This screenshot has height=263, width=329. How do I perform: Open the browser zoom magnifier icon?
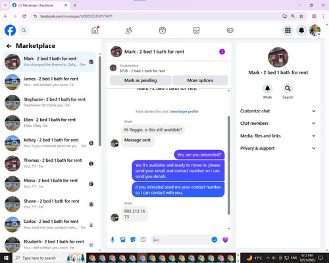pyautogui.click(x=293, y=16)
